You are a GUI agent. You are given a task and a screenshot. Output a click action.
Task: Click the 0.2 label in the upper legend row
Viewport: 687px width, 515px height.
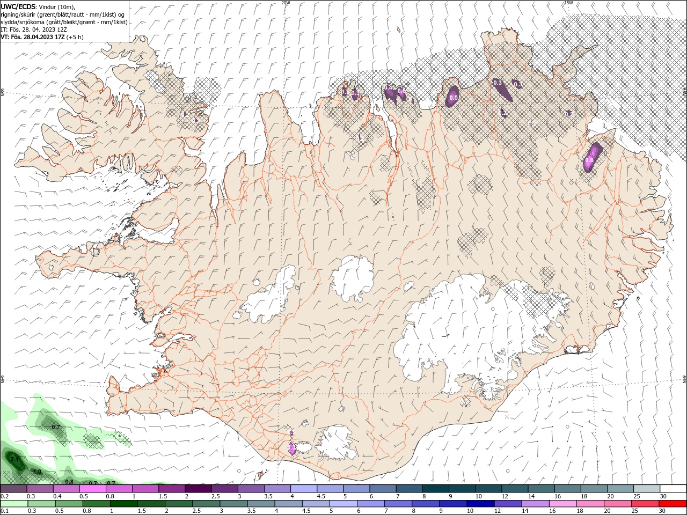[4, 496]
